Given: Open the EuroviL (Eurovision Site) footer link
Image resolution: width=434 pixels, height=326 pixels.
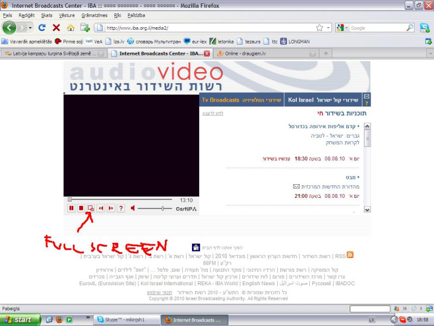Looking at the screenshot, I should 107,284.
